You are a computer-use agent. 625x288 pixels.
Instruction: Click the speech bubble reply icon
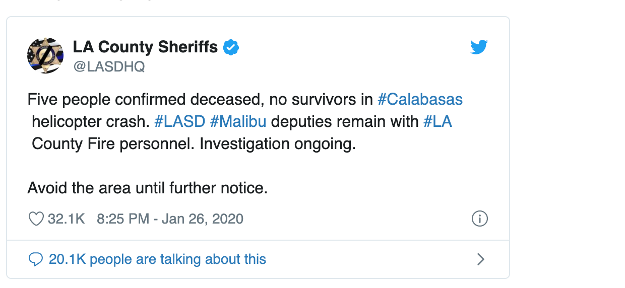point(36,259)
